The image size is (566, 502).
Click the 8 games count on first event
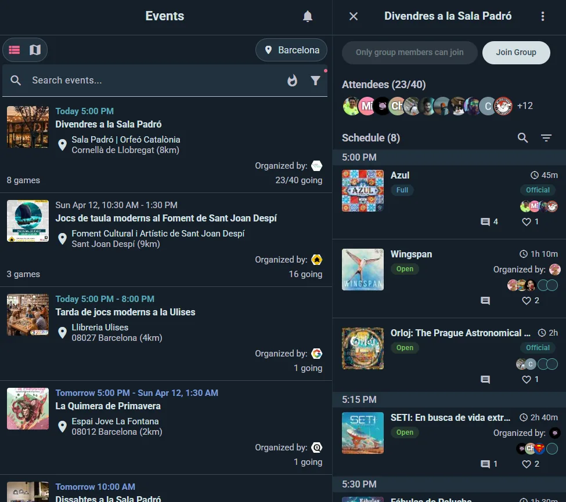[23, 180]
